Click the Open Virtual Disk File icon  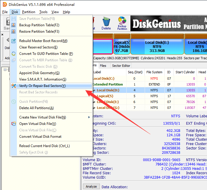coord(14,124)
